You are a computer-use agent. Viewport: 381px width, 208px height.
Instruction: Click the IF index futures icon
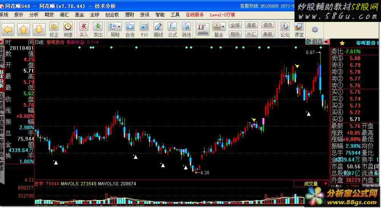[x=202, y=29]
